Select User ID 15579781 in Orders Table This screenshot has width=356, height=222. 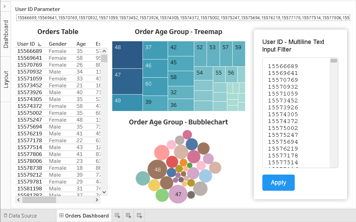click(30, 182)
